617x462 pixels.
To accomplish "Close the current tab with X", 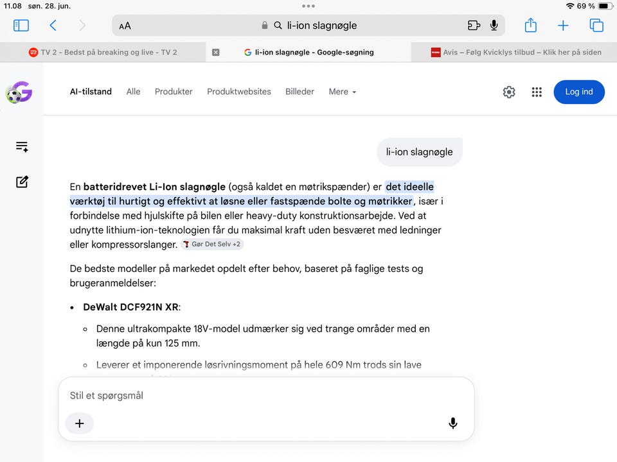I will pos(216,52).
